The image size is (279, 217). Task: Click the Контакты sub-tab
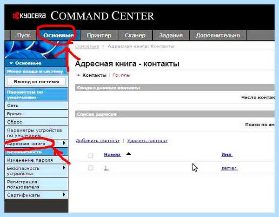click(x=94, y=75)
